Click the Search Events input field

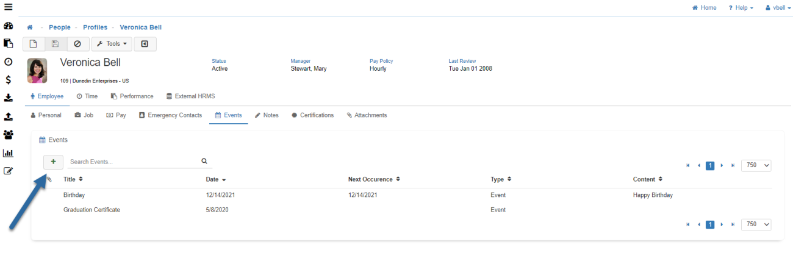click(132, 162)
